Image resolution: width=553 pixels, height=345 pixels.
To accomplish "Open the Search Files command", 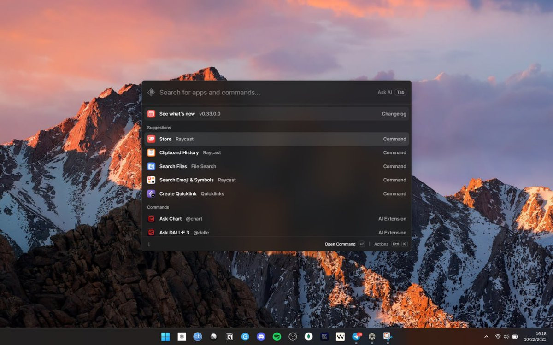I will tap(276, 166).
